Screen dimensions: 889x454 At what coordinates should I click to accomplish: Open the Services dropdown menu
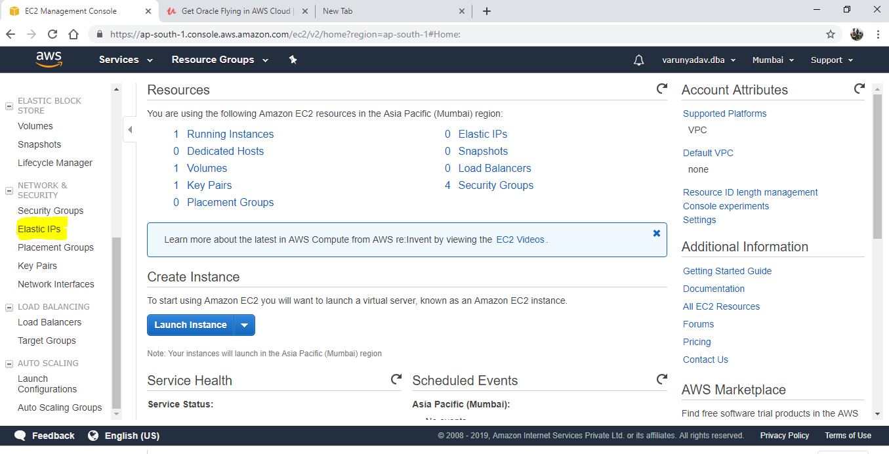pos(126,60)
